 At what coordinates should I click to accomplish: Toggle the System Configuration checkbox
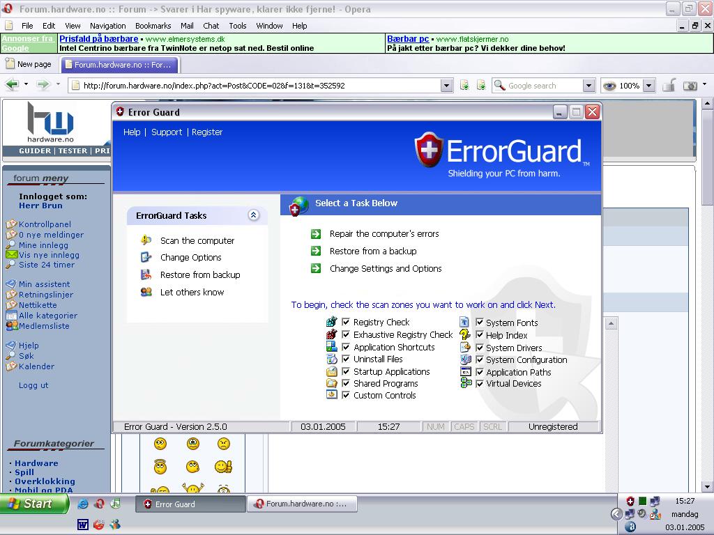tap(480, 359)
